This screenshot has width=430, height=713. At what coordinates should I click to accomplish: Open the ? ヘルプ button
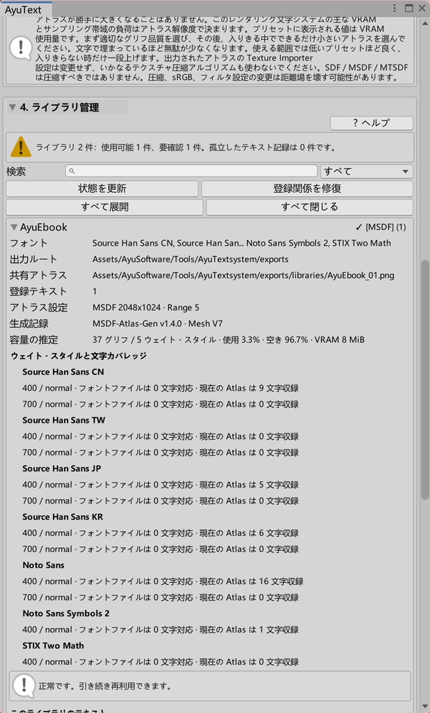(x=372, y=123)
